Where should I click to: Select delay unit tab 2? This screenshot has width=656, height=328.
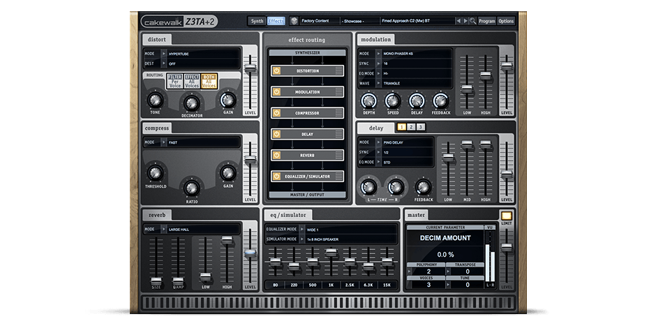(411, 127)
